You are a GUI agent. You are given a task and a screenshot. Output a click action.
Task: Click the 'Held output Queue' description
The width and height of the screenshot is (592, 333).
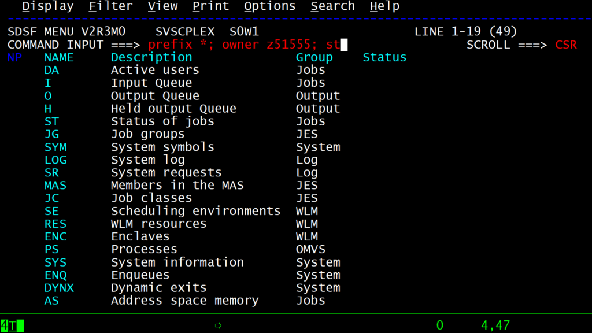click(x=173, y=109)
